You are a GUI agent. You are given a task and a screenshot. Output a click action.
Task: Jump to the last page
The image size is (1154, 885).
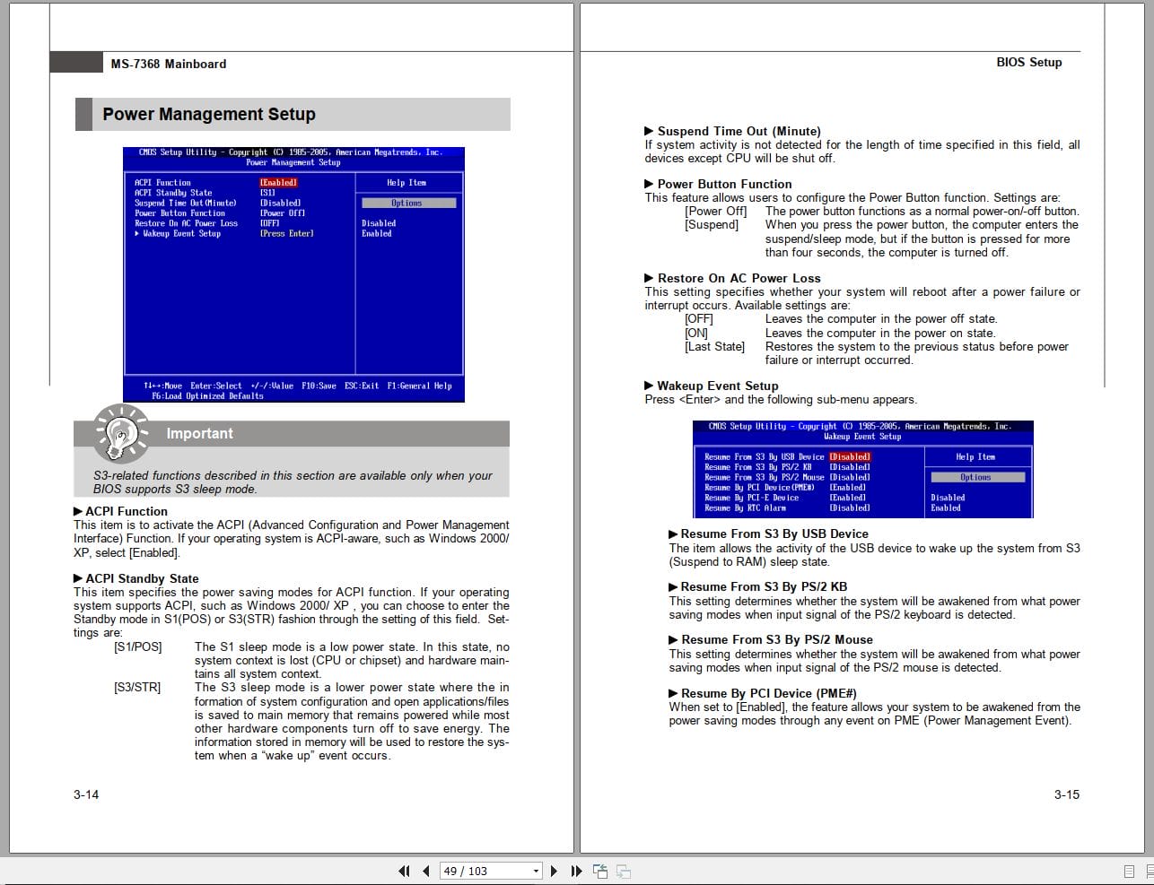tap(577, 871)
